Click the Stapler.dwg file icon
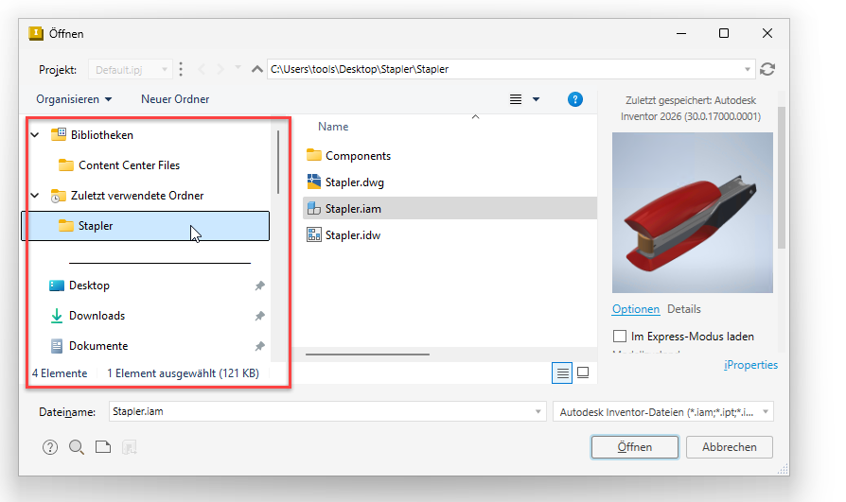Viewport: 846px width, 502px height. [314, 182]
